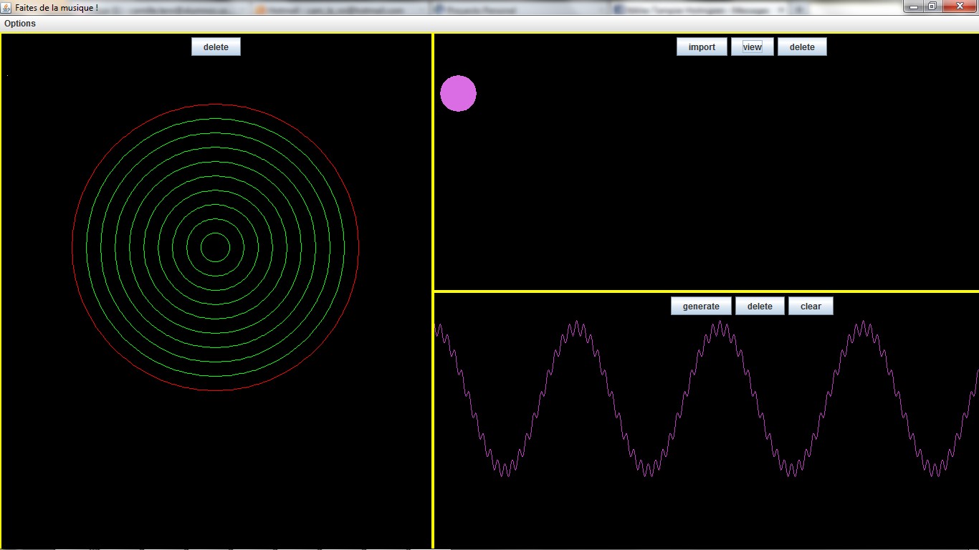This screenshot has height=550, width=979.
Task: Close the Faites de la musique window
Action: tap(959, 6)
